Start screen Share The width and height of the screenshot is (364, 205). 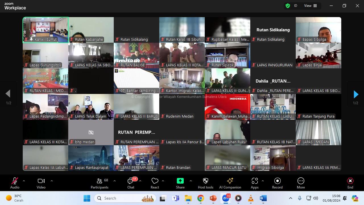[180, 183]
